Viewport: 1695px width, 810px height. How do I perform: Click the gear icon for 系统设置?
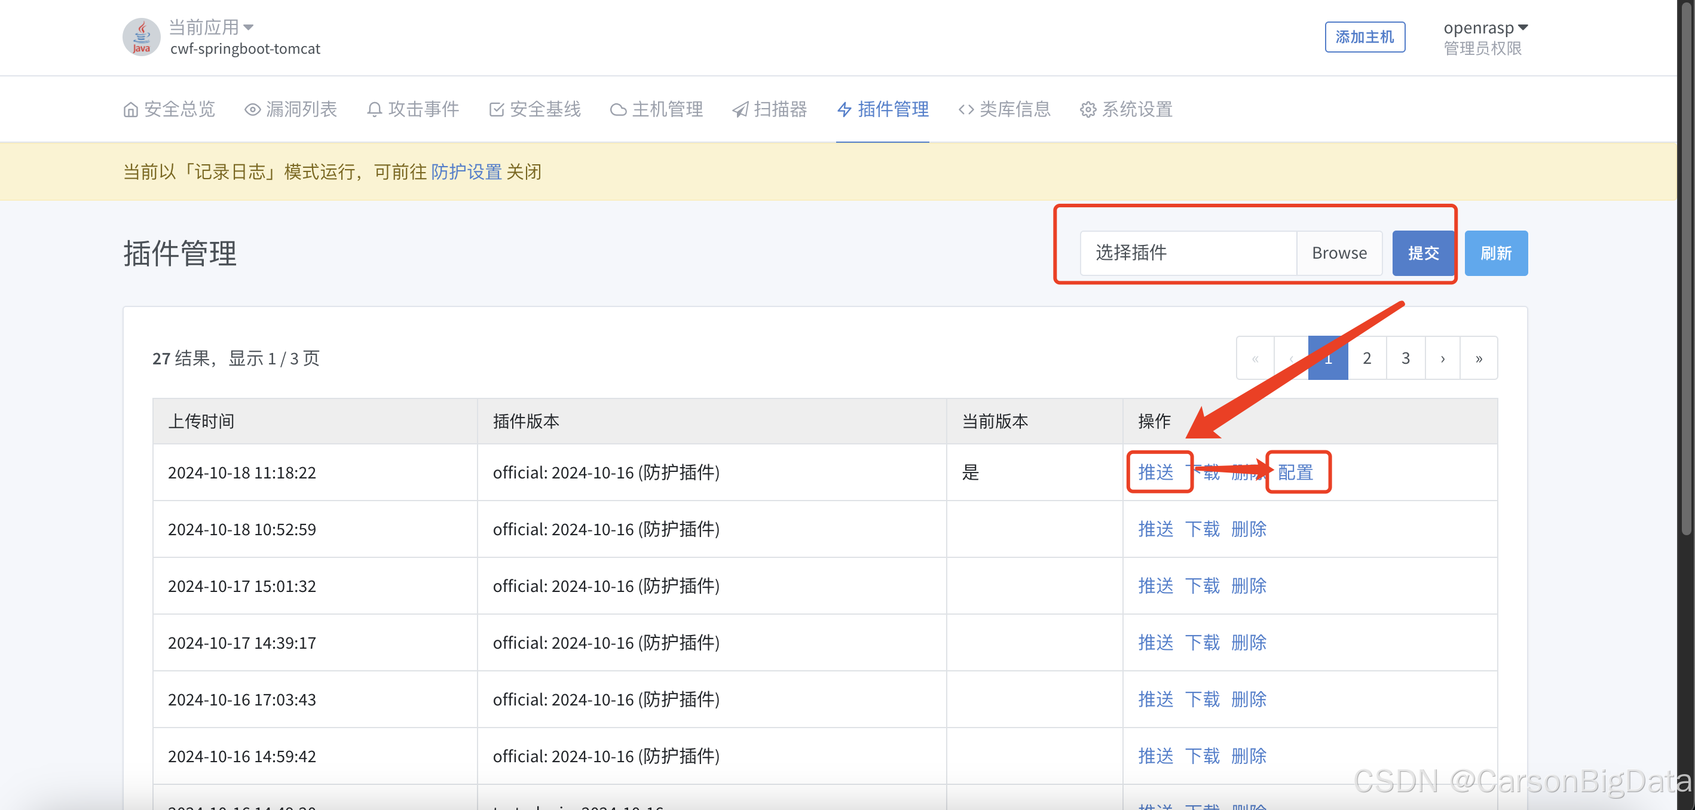(x=1088, y=110)
